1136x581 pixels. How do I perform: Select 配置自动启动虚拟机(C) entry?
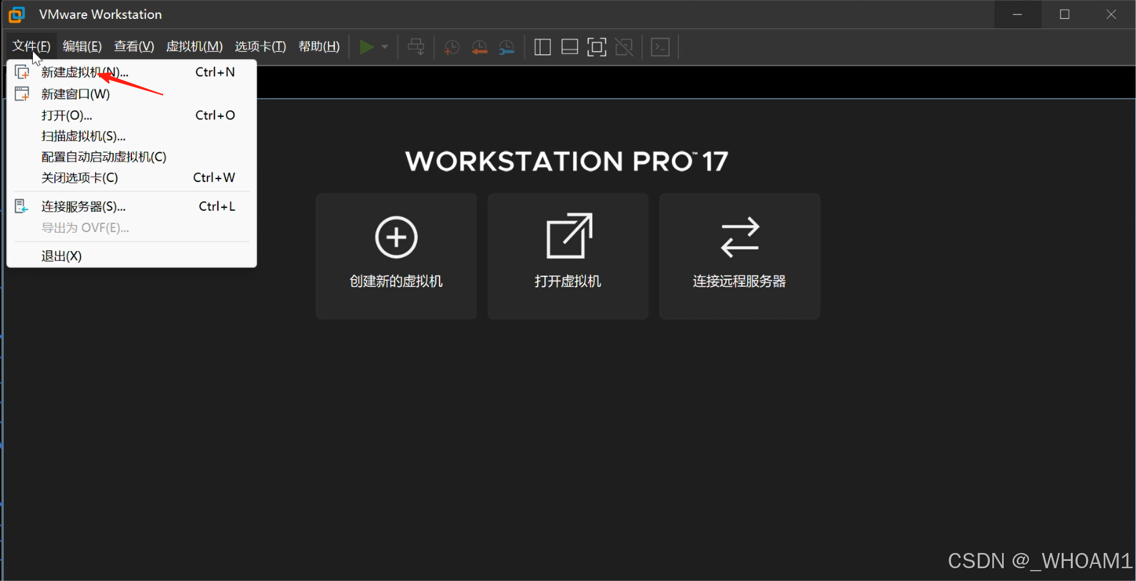click(x=131, y=157)
